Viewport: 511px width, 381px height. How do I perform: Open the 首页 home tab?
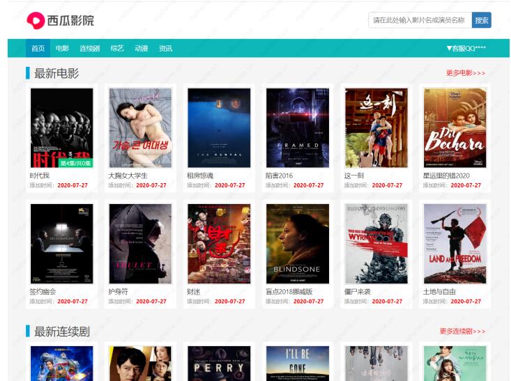tap(38, 49)
